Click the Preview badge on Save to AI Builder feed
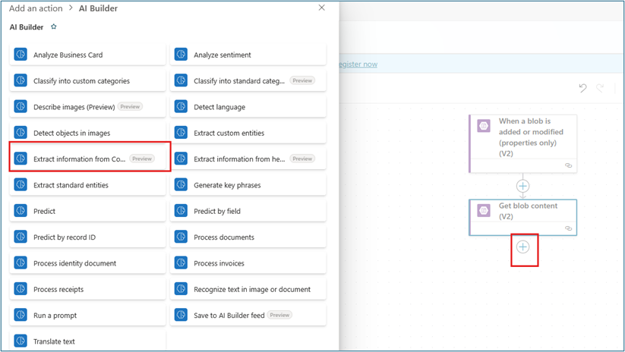 (x=279, y=315)
